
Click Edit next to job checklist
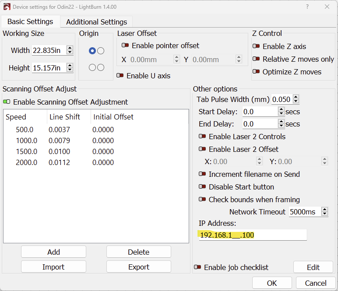(313, 267)
